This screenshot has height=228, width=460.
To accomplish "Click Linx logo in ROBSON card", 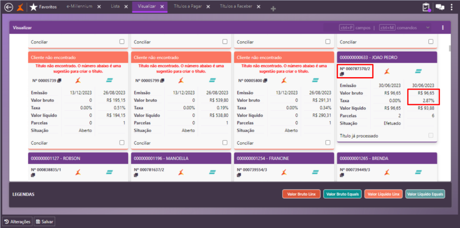I will click(x=78, y=172).
